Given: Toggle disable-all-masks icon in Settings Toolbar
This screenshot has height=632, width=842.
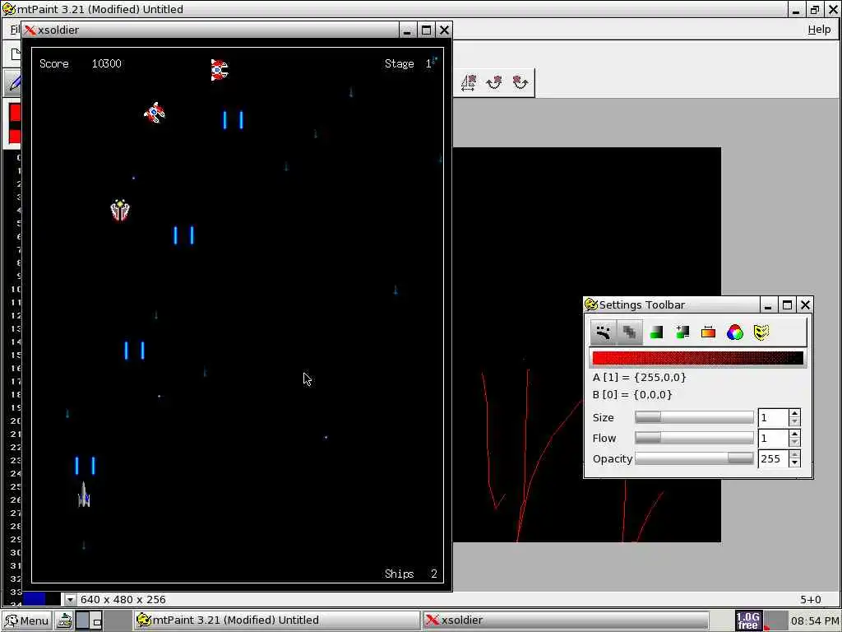Looking at the screenshot, I should [761, 332].
